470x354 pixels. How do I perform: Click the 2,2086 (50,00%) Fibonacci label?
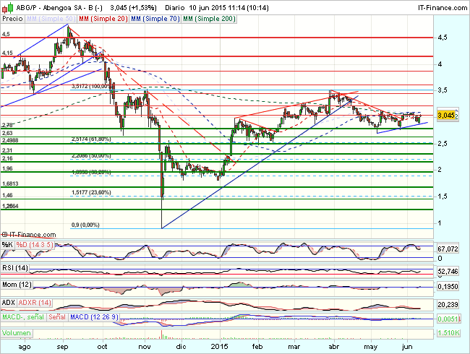click(91, 156)
